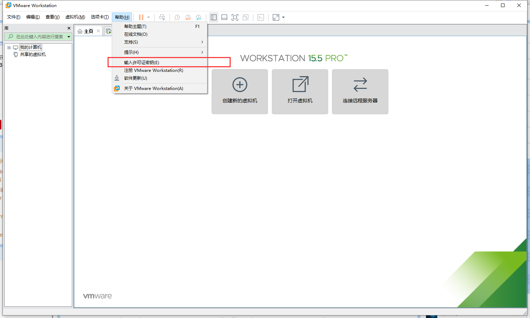Minimize the VMware Workstation window
The image size is (530, 318).
pyautogui.click(x=487, y=5)
